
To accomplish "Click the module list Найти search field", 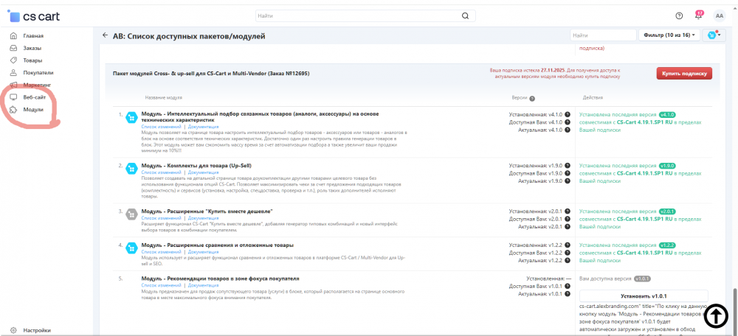I will (602, 35).
